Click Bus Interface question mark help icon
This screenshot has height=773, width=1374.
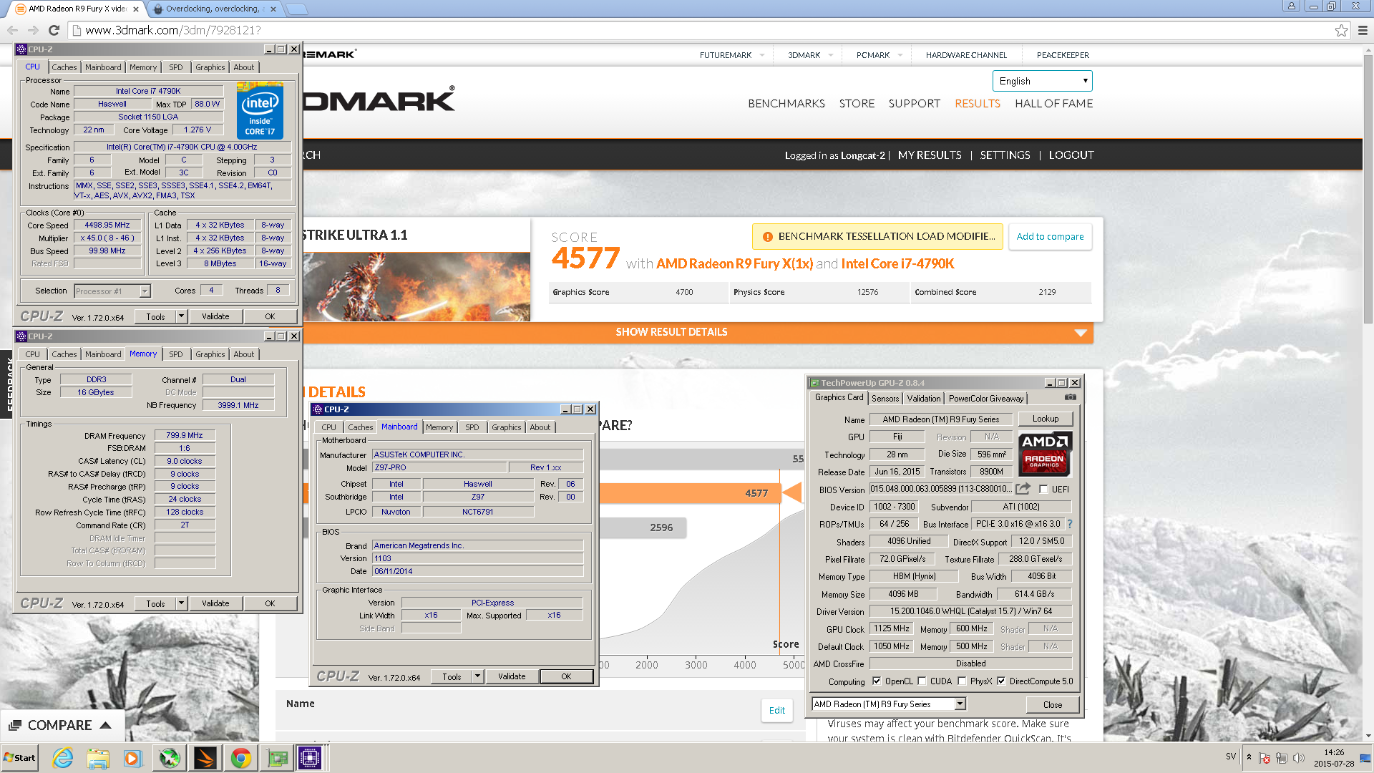pyautogui.click(x=1070, y=524)
